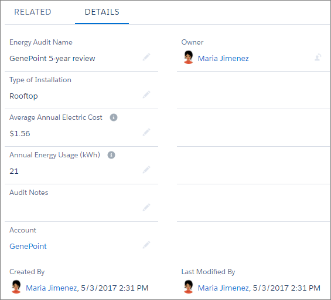Open the GenePoint account link
Viewport: 331px width, 300px height.
(28, 246)
